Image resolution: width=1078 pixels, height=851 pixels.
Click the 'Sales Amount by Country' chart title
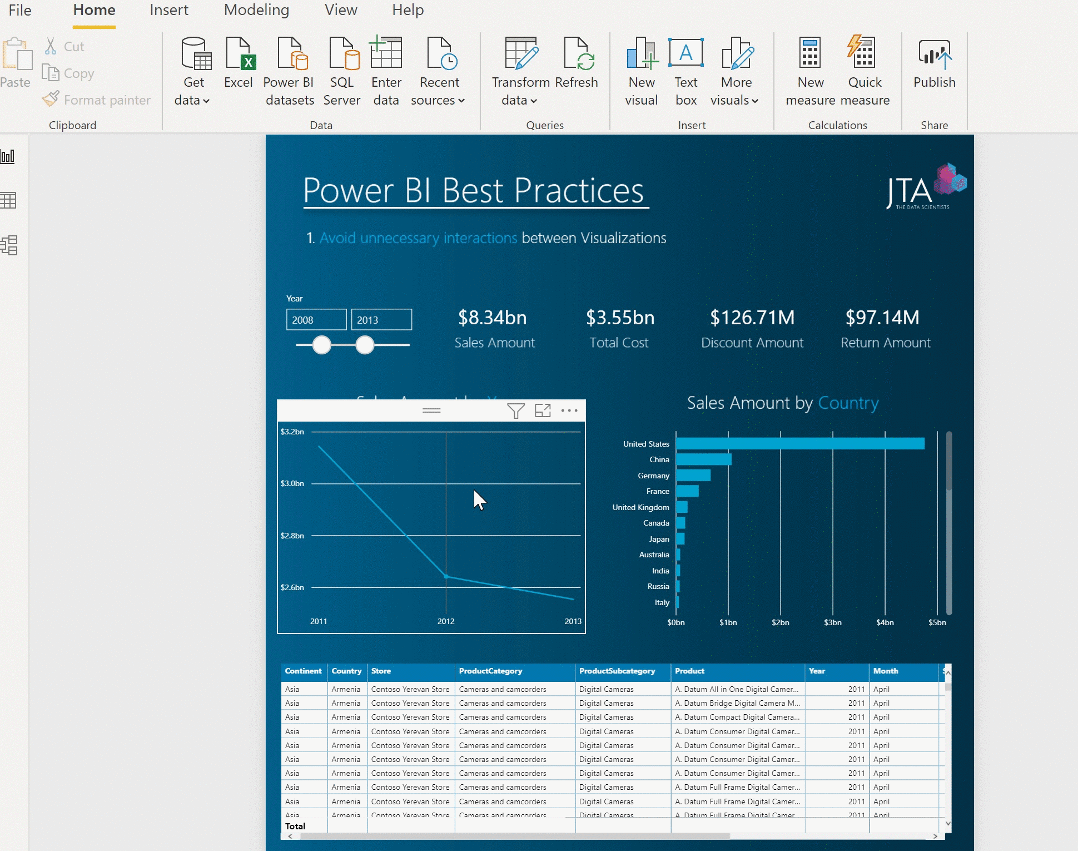[x=783, y=403]
